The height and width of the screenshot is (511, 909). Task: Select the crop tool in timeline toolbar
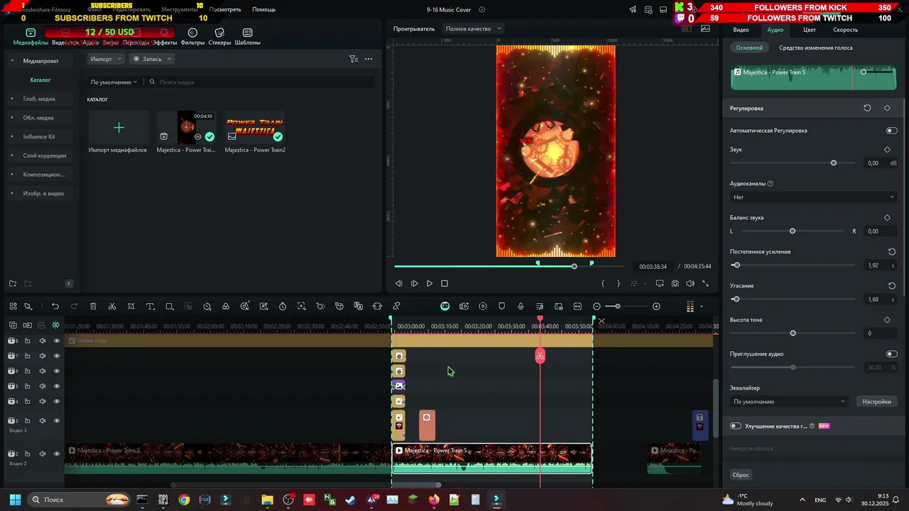(x=131, y=306)
